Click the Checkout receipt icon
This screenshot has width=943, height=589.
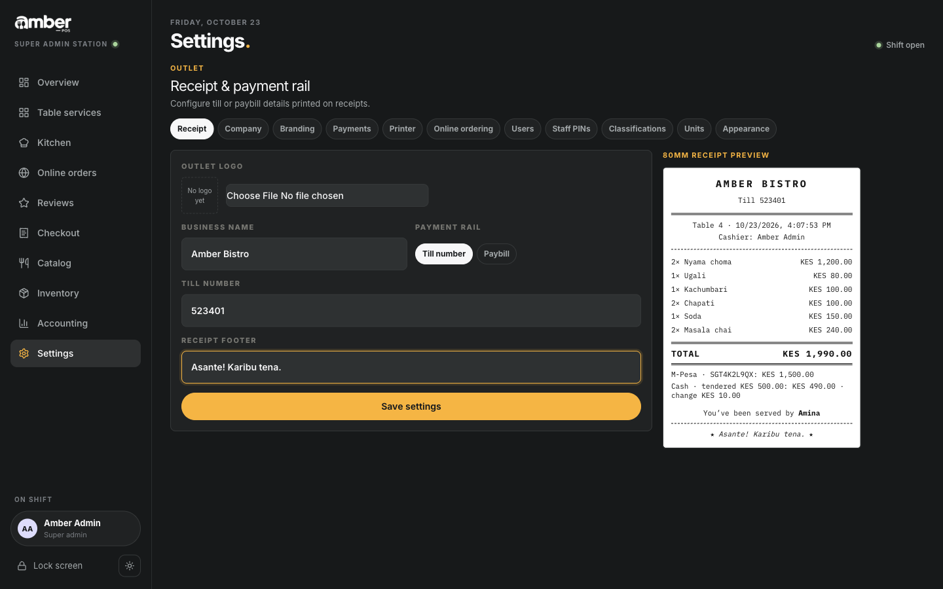(x=24, y=233)
